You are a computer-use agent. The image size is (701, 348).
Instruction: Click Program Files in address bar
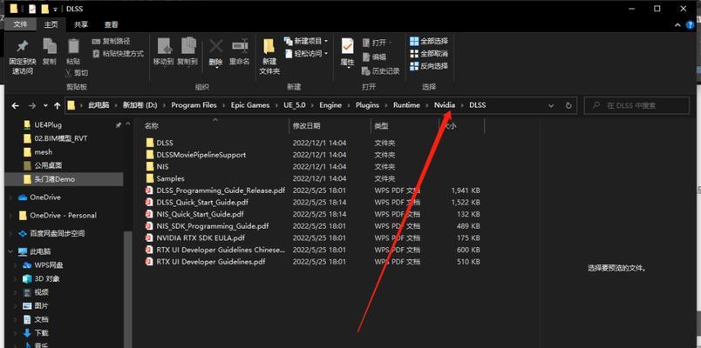coord(194,105)
